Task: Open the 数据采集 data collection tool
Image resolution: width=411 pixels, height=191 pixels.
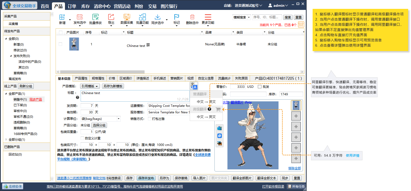Action: pyautogui.click(x=127, y=17)
